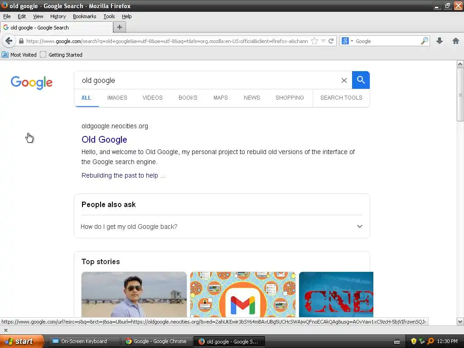Switch to the SHOPPING tab
Screen dimensions: 464x348
[x=290, y=98]
